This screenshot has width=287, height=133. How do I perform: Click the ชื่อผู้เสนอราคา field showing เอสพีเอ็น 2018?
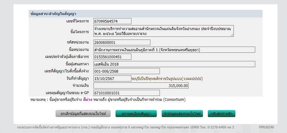coord(174,64)
